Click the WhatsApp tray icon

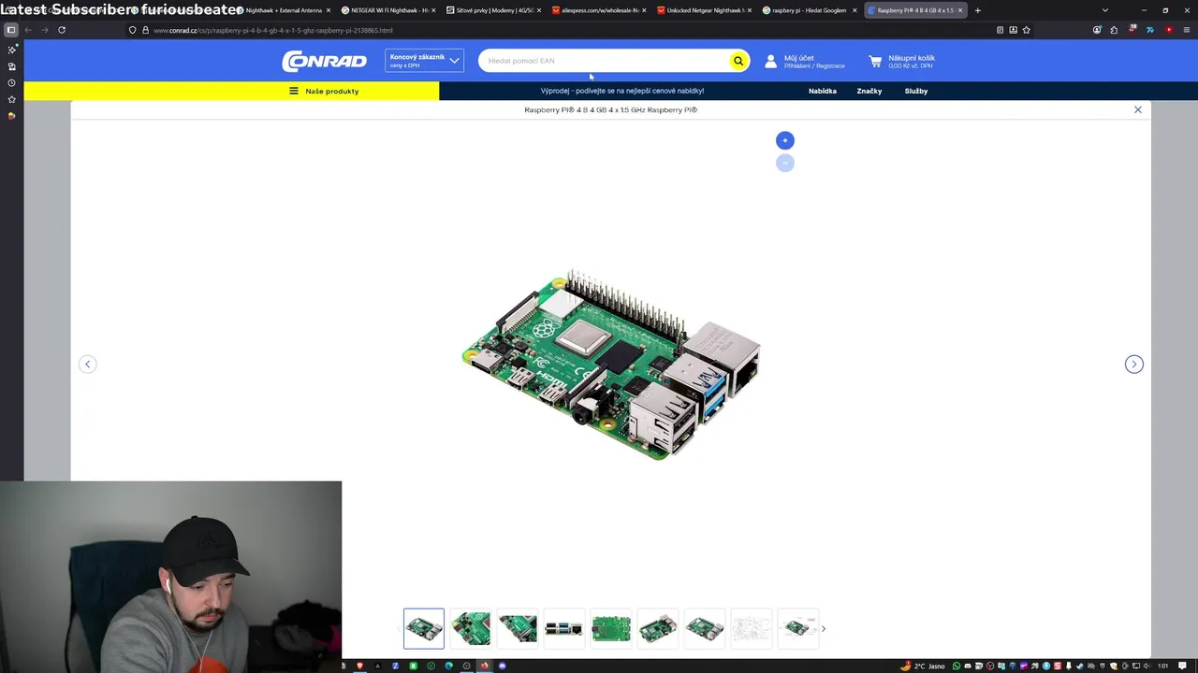[x=956, y=666]
